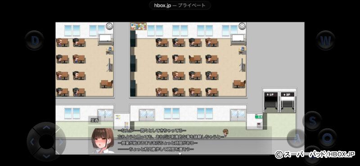Click the character portrait in dialogue box
Image resolution: width=360 pixels, height=166 pixels.
(103, 140)
